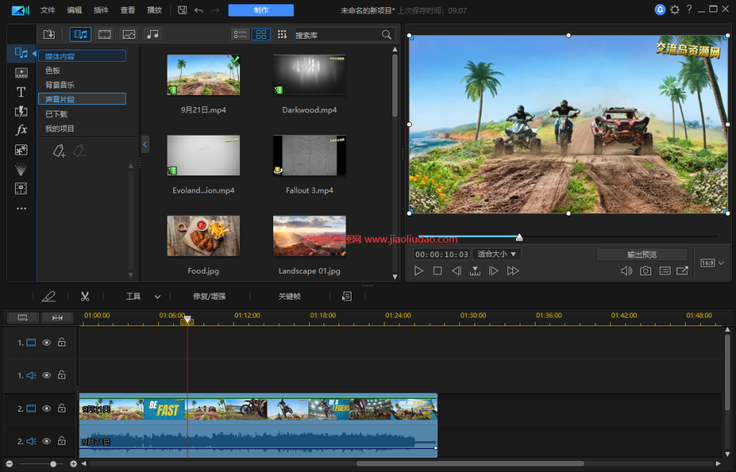Click the import media icon
This screenshot has width=736, height=472.
click(49, 34)
